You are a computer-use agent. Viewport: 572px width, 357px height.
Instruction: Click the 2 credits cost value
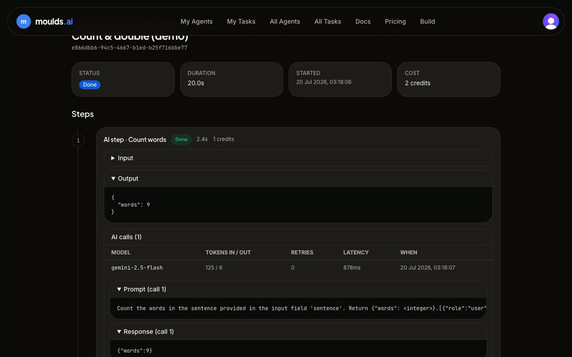point(417,83)
